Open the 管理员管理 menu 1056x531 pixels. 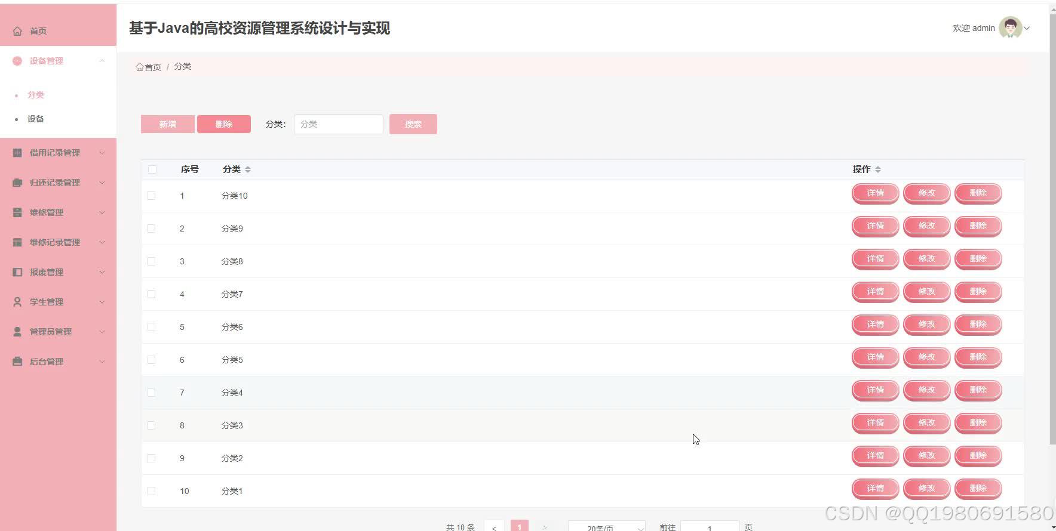click(58, 332)
